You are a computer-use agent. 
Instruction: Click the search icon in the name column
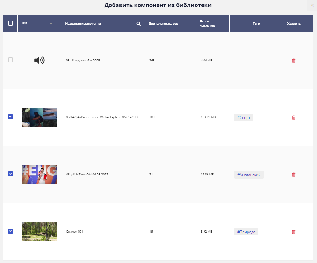(x=138, y=24)
